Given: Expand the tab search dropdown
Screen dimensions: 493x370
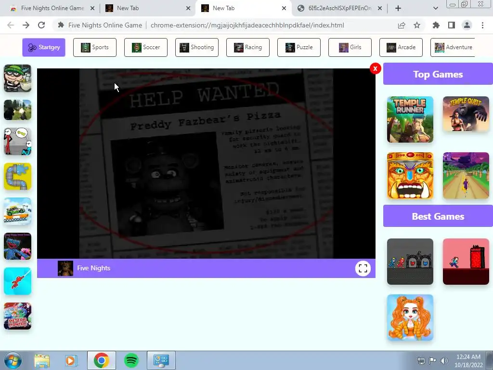Looking at the screenshot, I should [x=435, y=8].
